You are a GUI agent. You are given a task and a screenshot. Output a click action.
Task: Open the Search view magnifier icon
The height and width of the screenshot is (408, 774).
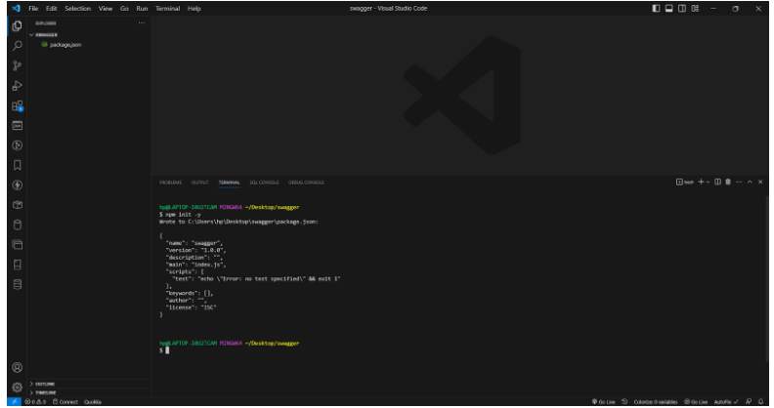pyautogui.click(x=17, y=46)
